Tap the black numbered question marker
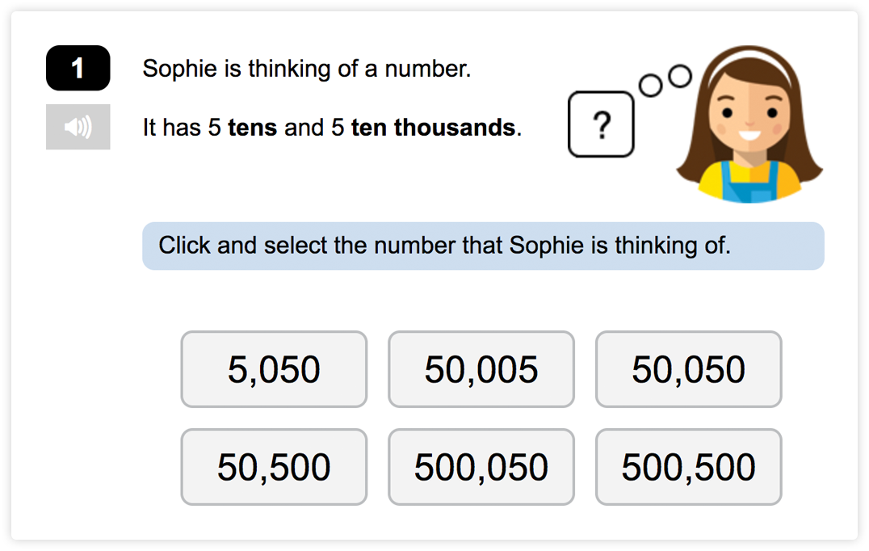Screen dimensions: 869x551 (77, 69)
